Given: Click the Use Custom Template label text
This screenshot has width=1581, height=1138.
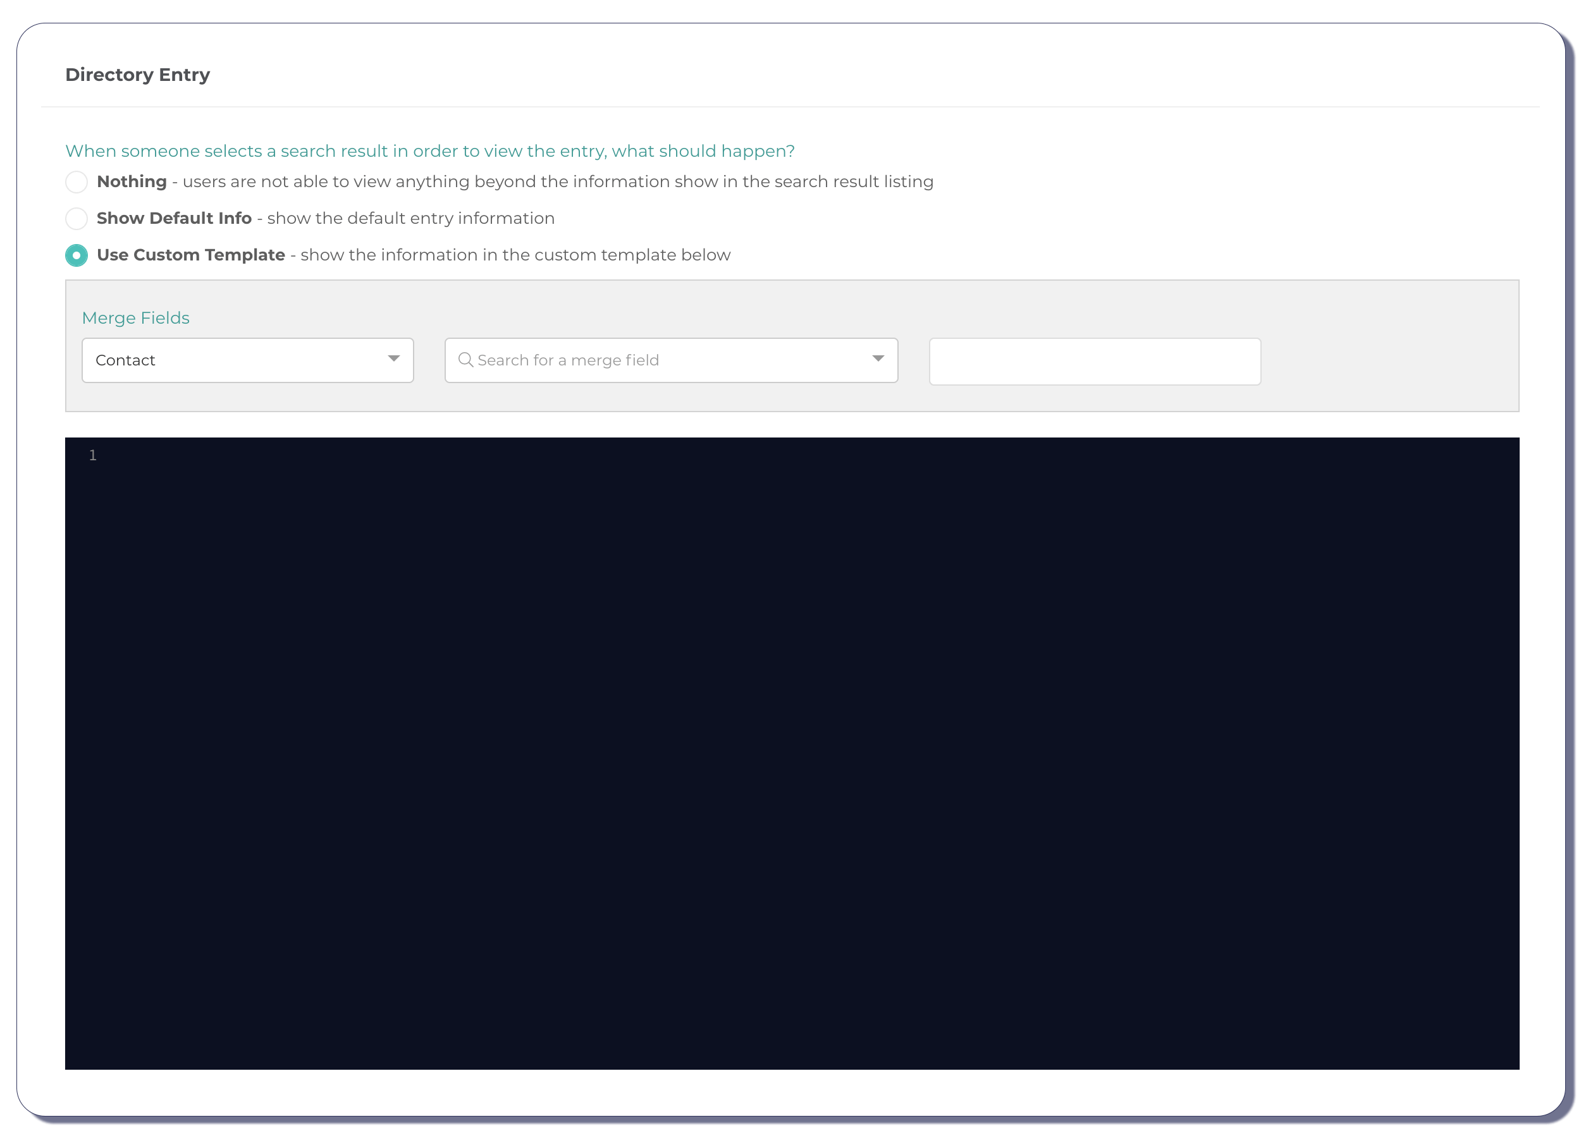Looking at the screenshot, I should [191, 255].
